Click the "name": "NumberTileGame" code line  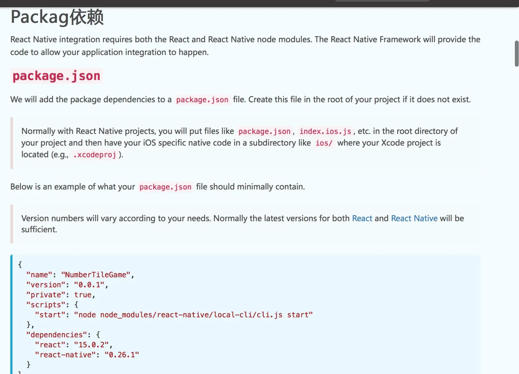[x=80, y=275]
